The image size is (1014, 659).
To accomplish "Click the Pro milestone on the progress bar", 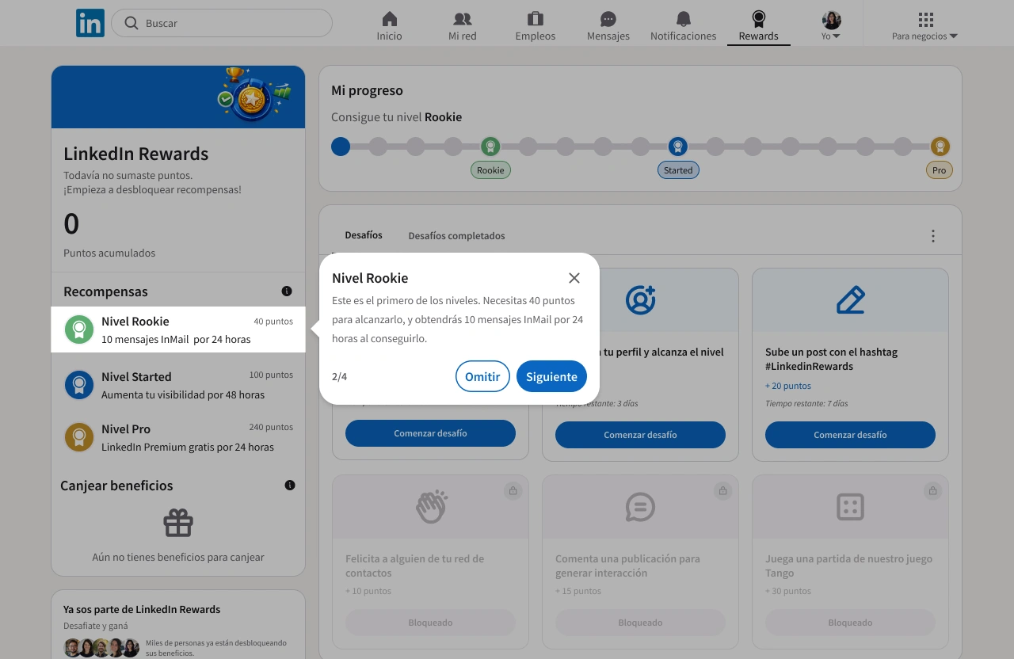I will [x=940, y=147].
